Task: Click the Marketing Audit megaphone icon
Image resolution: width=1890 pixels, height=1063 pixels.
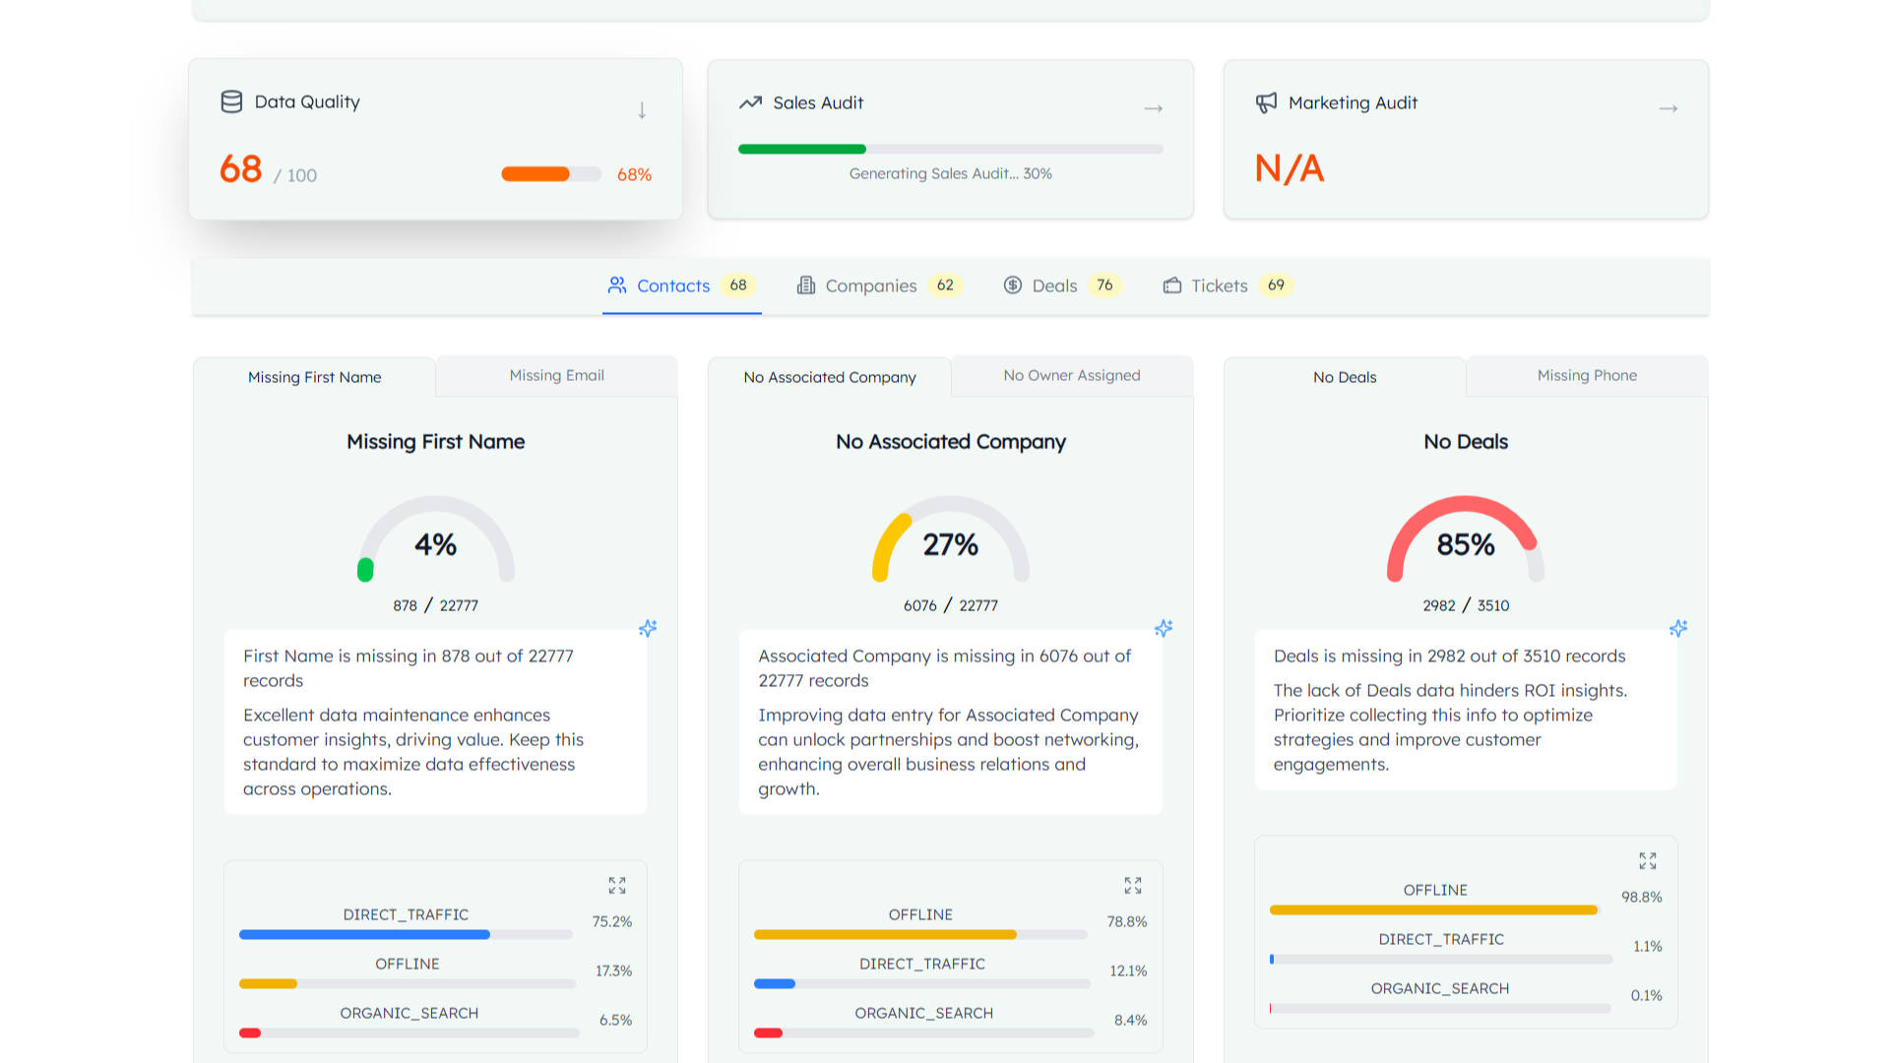Action: pyautogui.click(x=1266, y=102)
